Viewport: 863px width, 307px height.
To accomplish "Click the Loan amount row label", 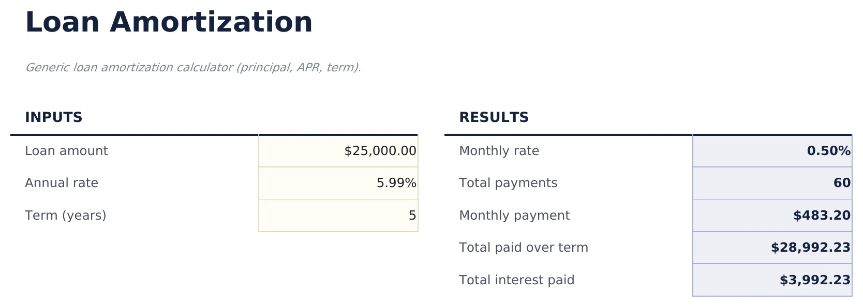I will pos(66,151).
